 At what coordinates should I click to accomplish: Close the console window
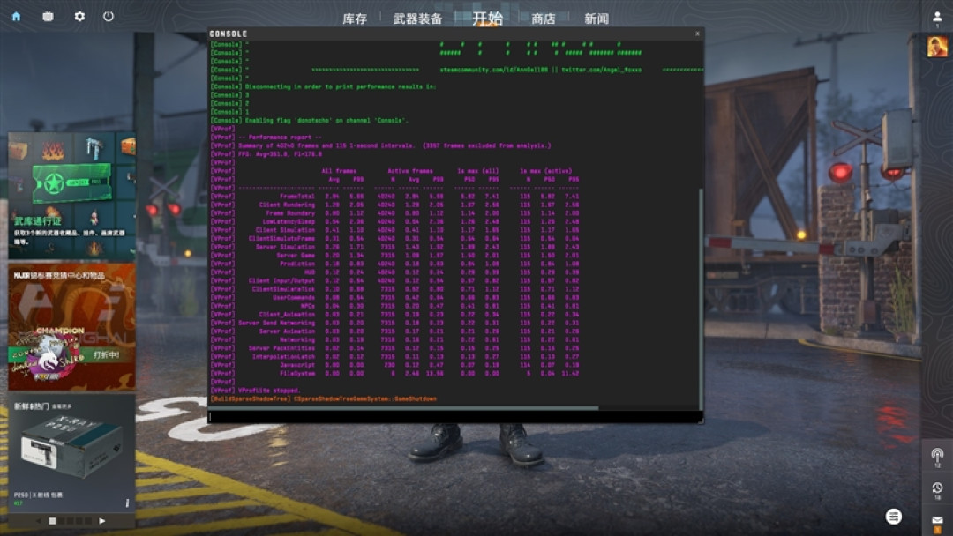697,34
